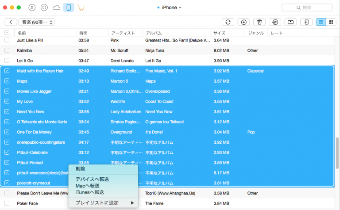Screen dimensions: 340x210
Task: Go back with the left arrow button
Action: pos(11,22)
